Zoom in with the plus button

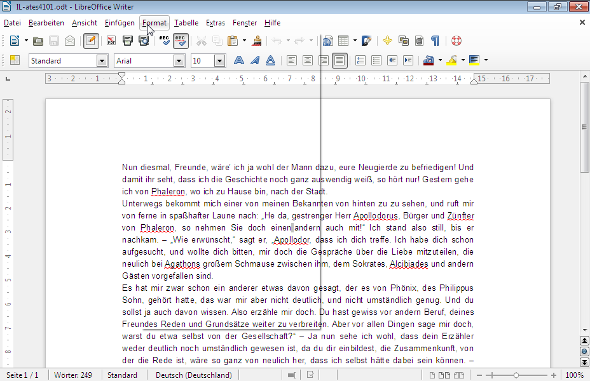pos(554,375)
